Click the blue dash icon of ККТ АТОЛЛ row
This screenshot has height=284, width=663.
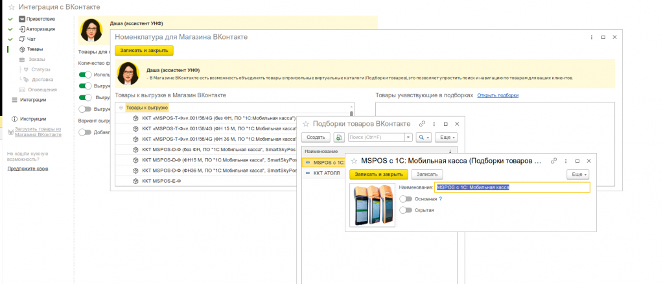pos(308,173)
